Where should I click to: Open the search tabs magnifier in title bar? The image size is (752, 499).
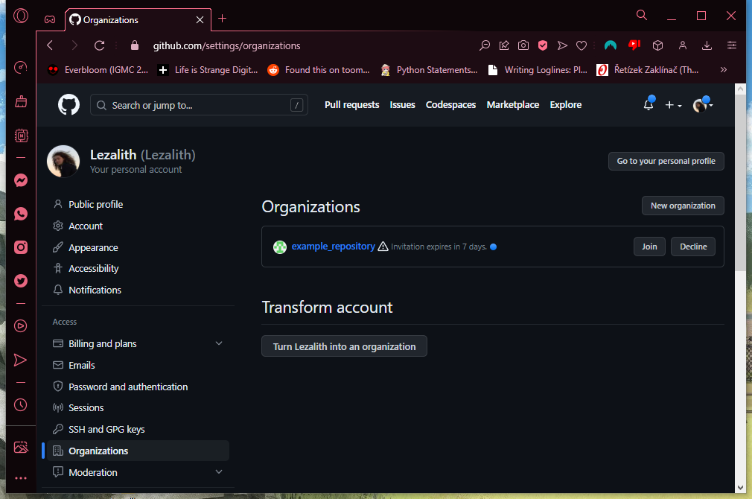642,15
